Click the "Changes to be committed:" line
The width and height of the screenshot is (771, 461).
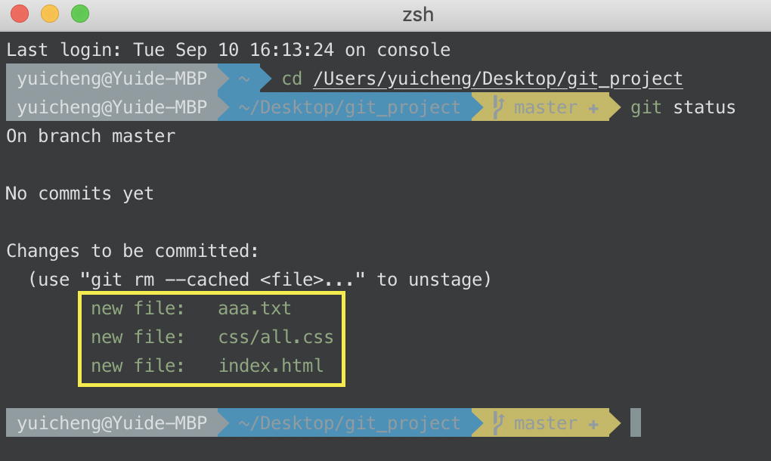click(132, 251)
